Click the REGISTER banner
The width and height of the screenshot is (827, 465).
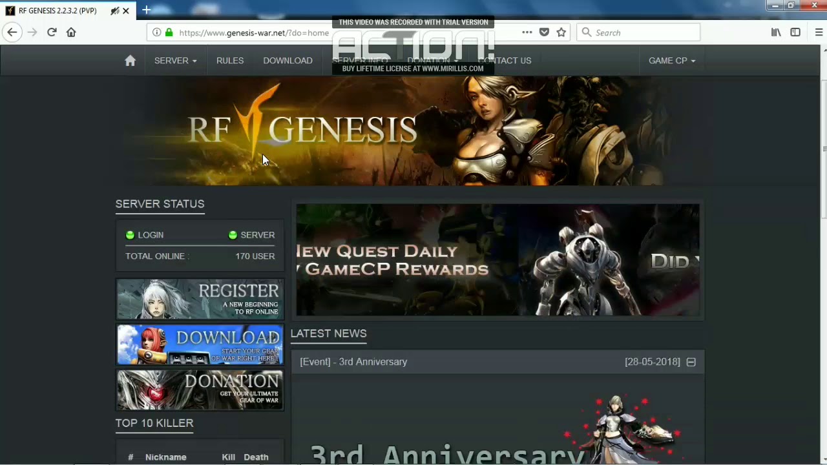[200, 299]
